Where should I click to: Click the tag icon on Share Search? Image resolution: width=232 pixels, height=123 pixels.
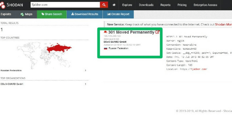coord(43,14)
